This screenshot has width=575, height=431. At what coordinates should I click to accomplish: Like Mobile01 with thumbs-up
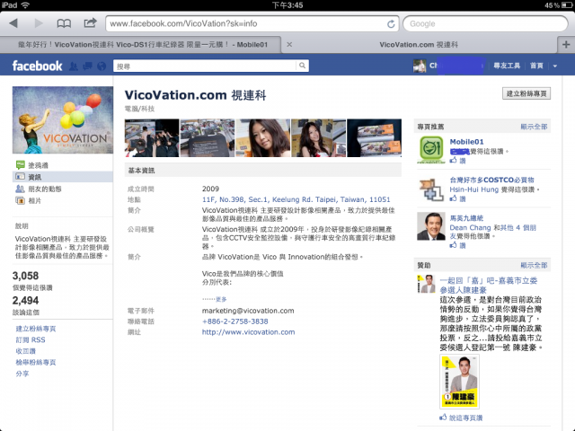click(457, 161)
